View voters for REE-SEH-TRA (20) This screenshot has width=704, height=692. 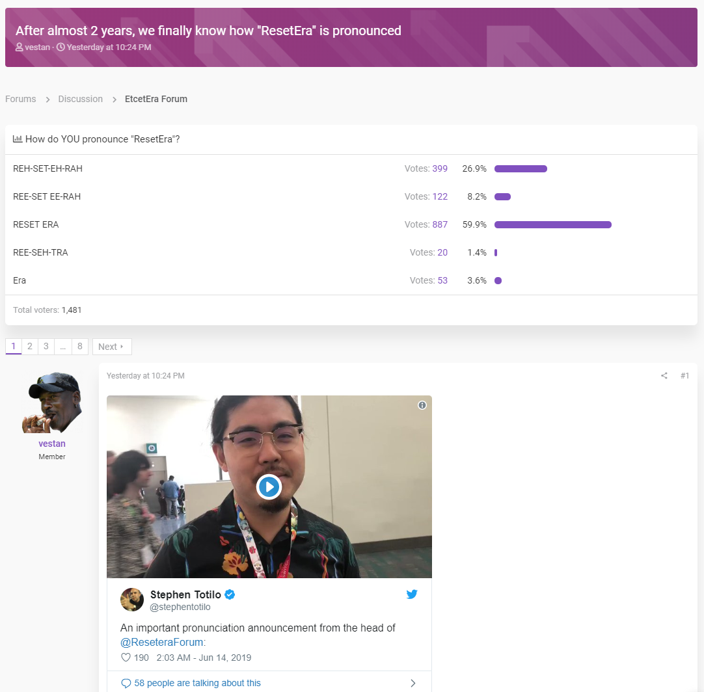pos(442,252)
